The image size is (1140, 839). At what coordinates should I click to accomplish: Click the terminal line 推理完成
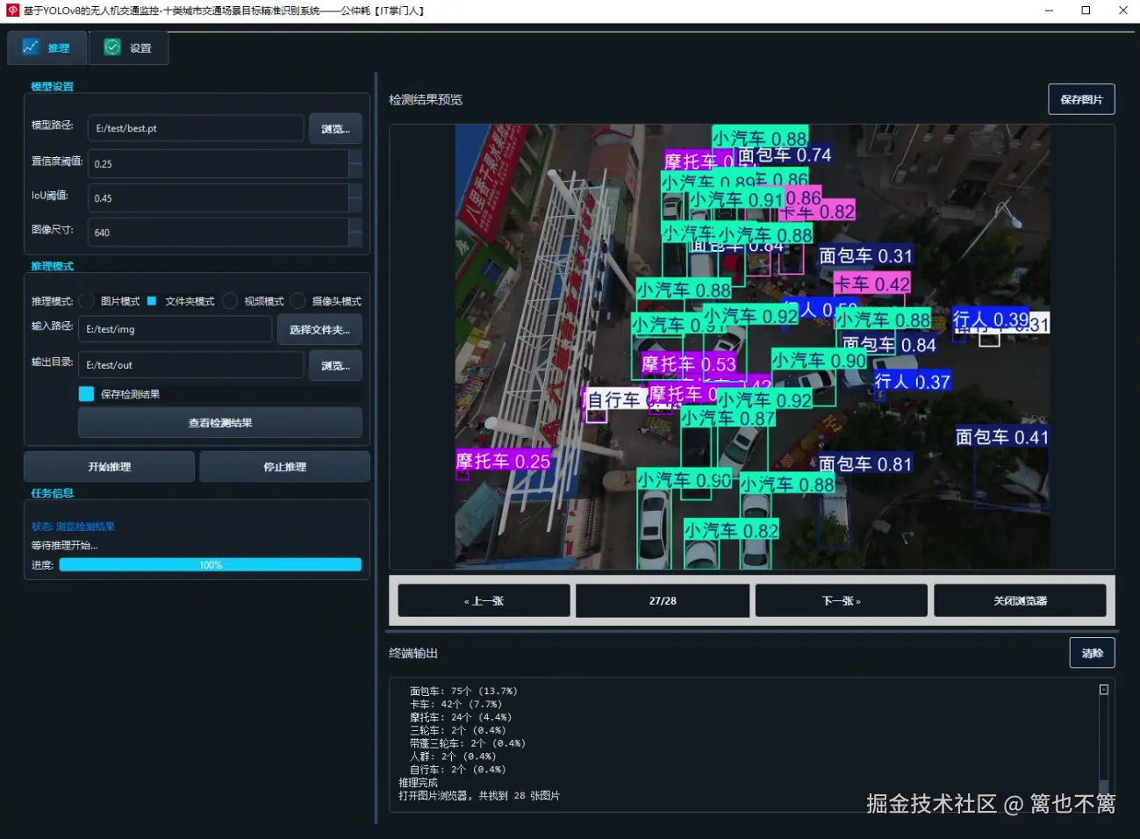point(418,783)
